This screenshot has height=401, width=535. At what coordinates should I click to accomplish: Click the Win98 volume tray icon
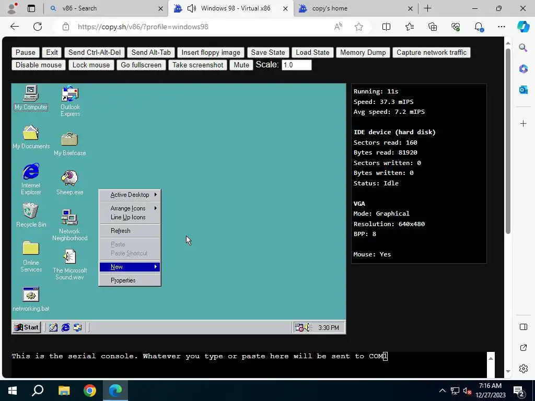308,328
